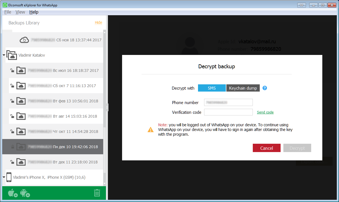Click the padlock icon on авг 14 backup

pyautogui.click(x=12, y=116)
